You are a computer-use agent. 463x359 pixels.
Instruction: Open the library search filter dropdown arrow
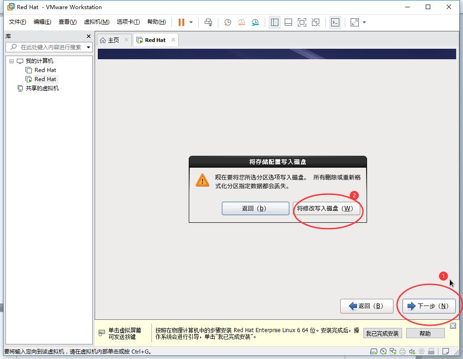click(x=88, y=47)
